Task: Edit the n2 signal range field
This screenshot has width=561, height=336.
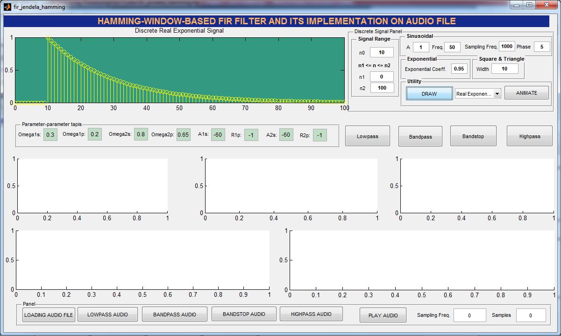Action: [x=382, y=88]
